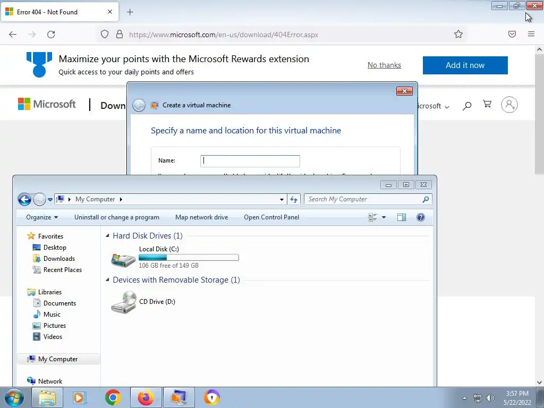The image size is (544, 408).
Task: Collapse the Hard Disk Drives group
Action: tap(107, 236)
